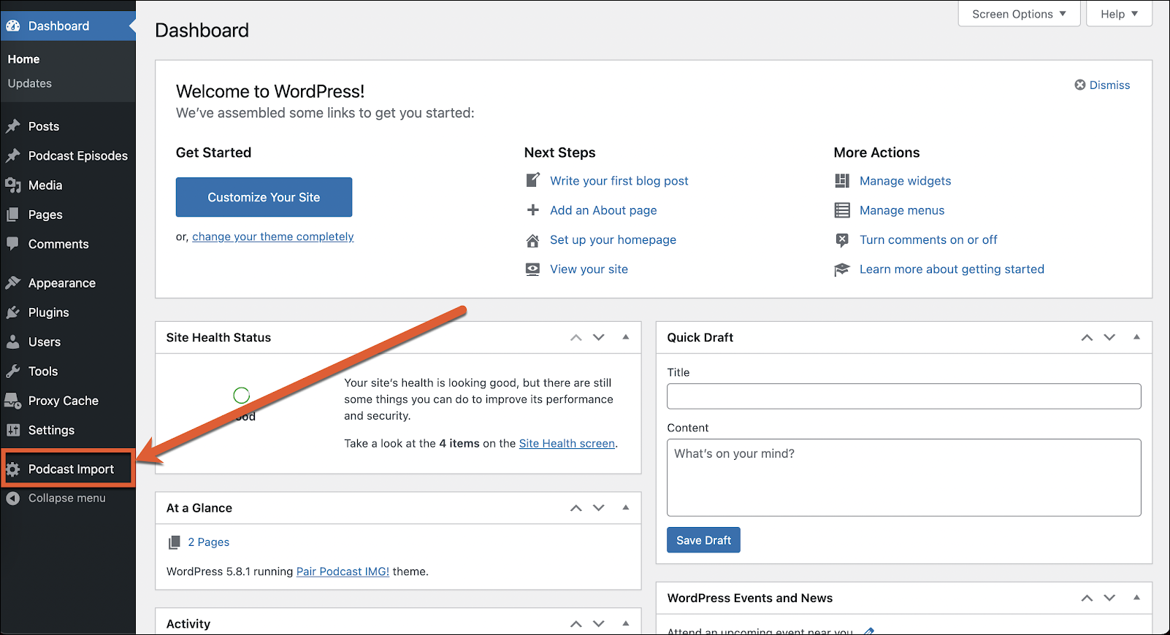
Task: Click the Proxy Cache icon in sidebar
Action: click(12, 401)
